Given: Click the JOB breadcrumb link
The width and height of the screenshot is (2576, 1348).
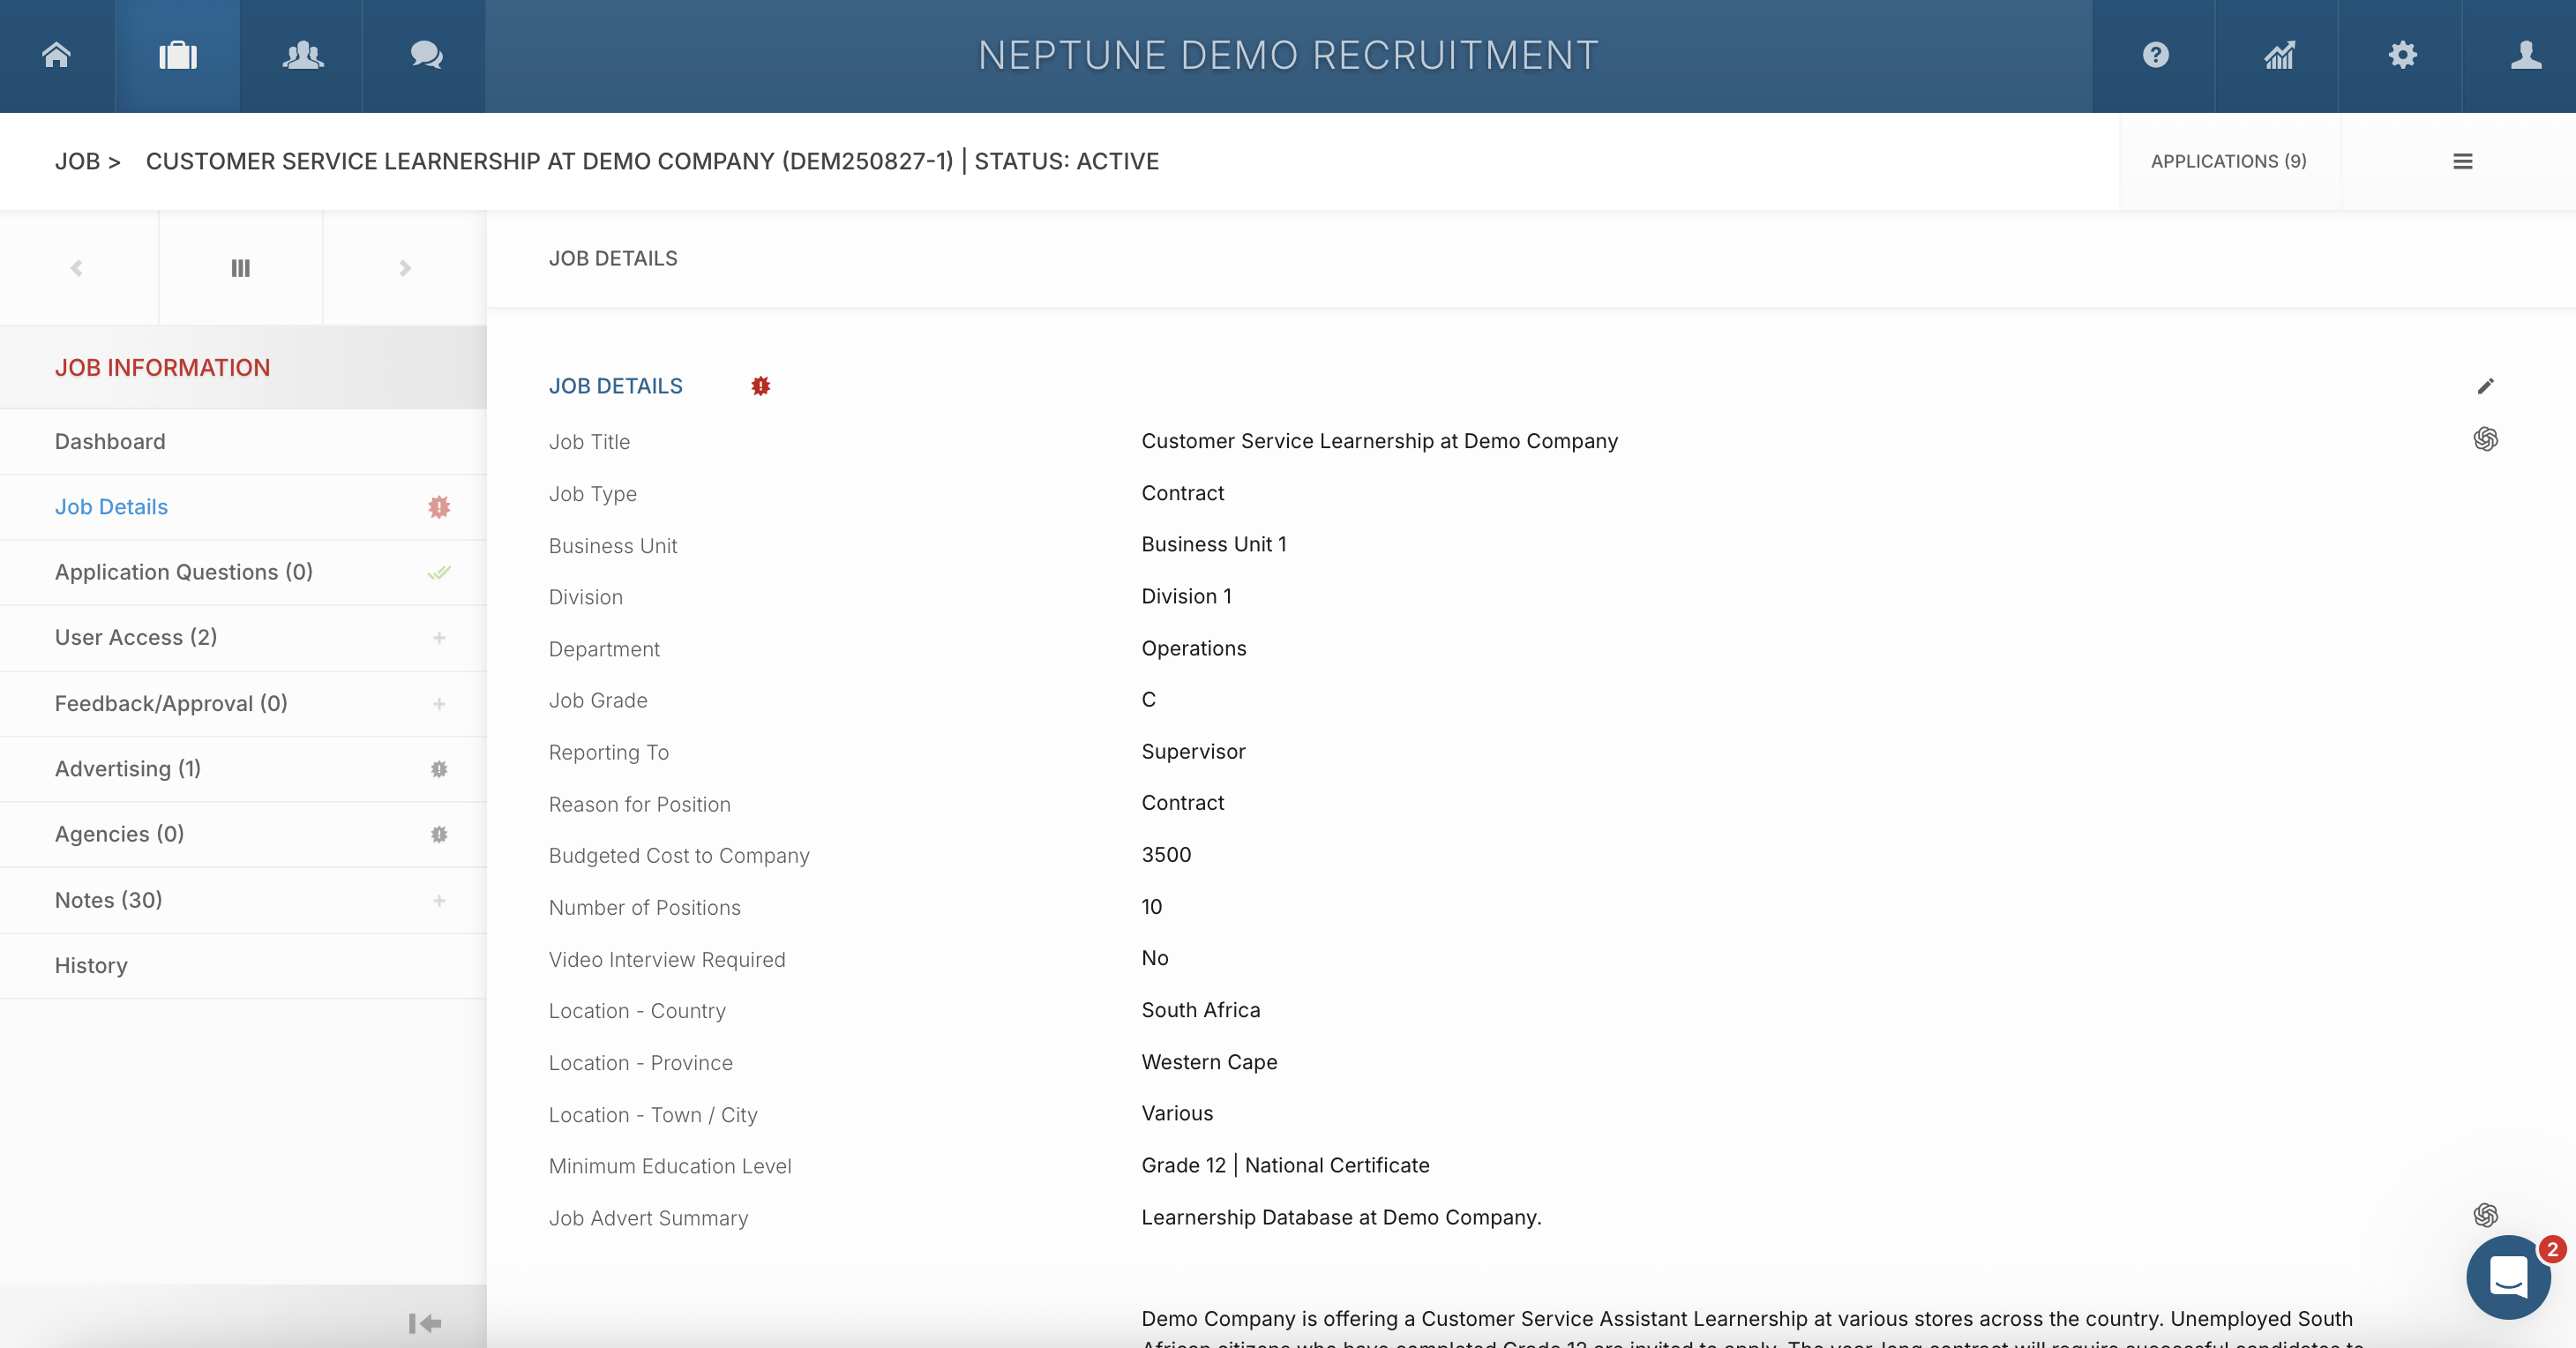Looking at the screenshot, I should (x=77, y=161).
